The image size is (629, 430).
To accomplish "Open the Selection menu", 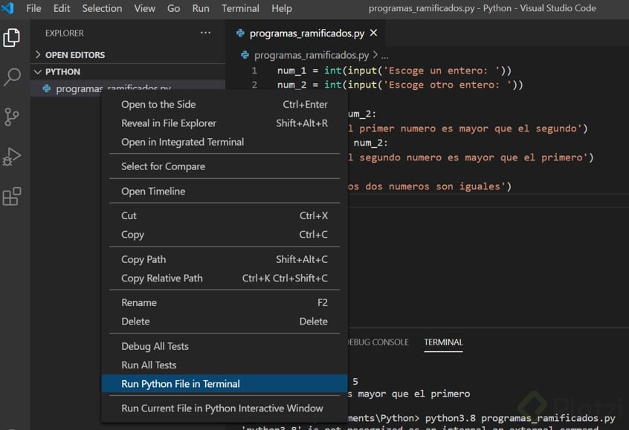I will click(102, 8).
